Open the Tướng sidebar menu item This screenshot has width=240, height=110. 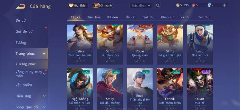pyautogui.click(x=21, y=42)
